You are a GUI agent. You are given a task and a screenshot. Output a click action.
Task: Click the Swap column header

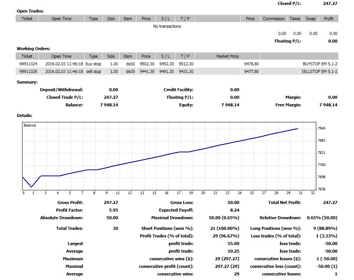pyautogui.click(x=311, y=19)
